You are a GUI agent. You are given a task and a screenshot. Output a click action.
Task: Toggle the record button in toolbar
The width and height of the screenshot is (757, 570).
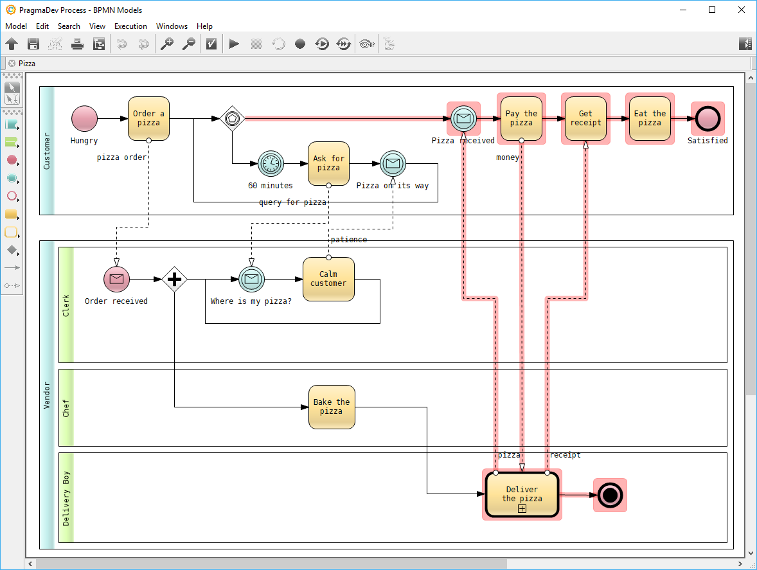pos(300,44)
